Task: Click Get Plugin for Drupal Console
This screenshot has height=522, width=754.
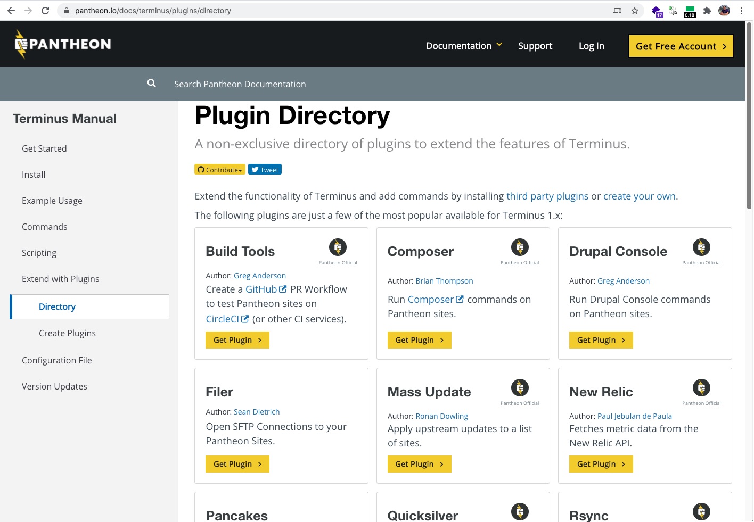Action: (601, 340)
